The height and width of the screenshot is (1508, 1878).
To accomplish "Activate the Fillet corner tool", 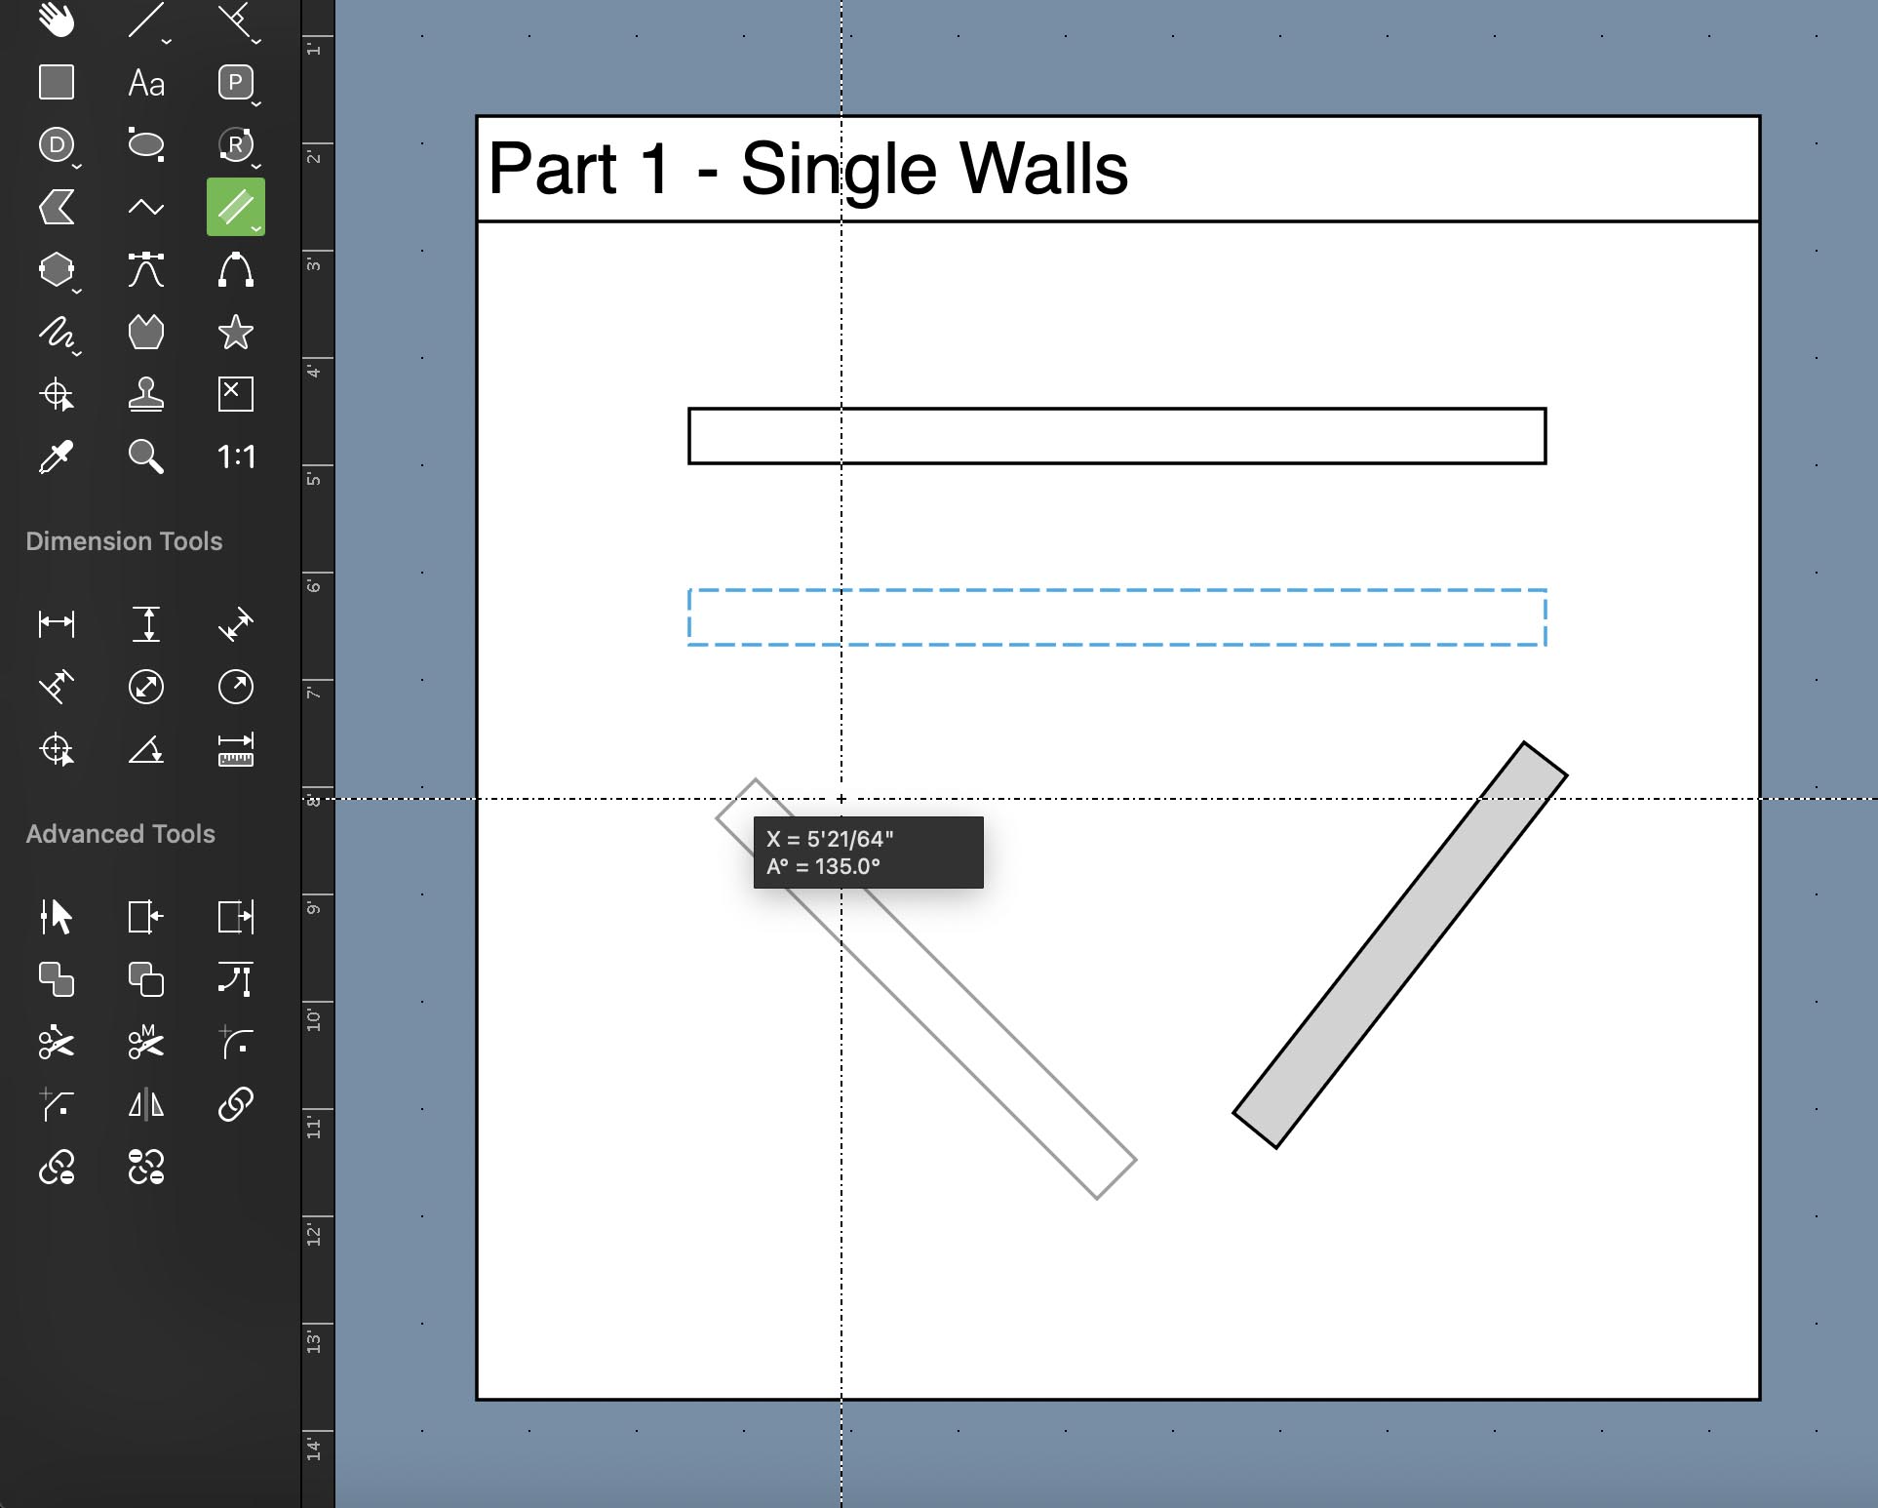I will coord(236,1043).
